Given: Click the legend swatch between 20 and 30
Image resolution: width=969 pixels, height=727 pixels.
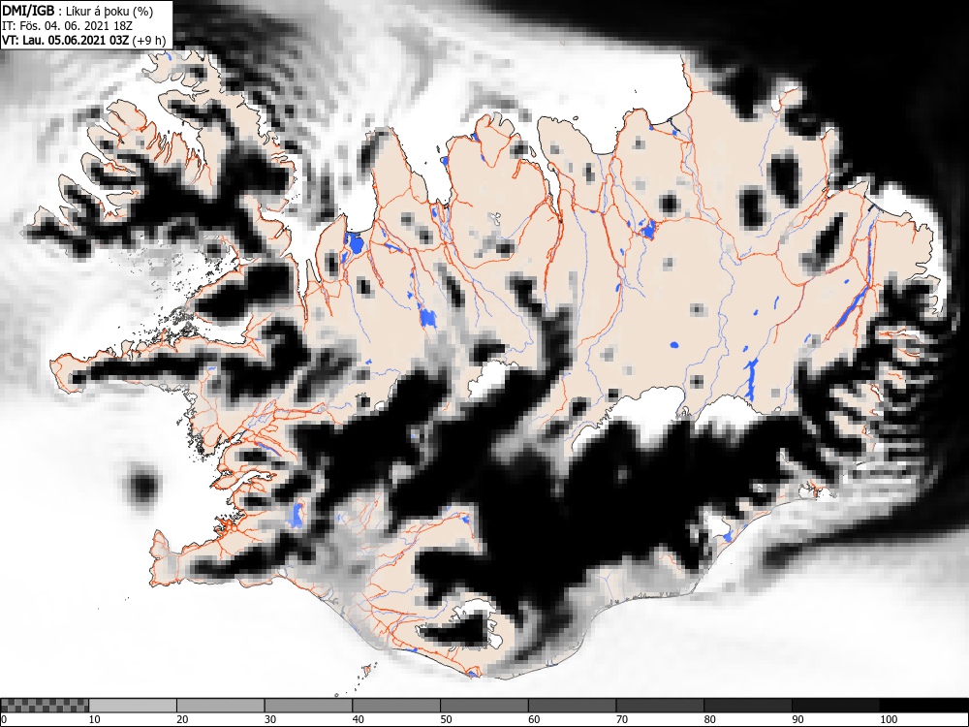Looking at the screenshot, I should [221, 706].
